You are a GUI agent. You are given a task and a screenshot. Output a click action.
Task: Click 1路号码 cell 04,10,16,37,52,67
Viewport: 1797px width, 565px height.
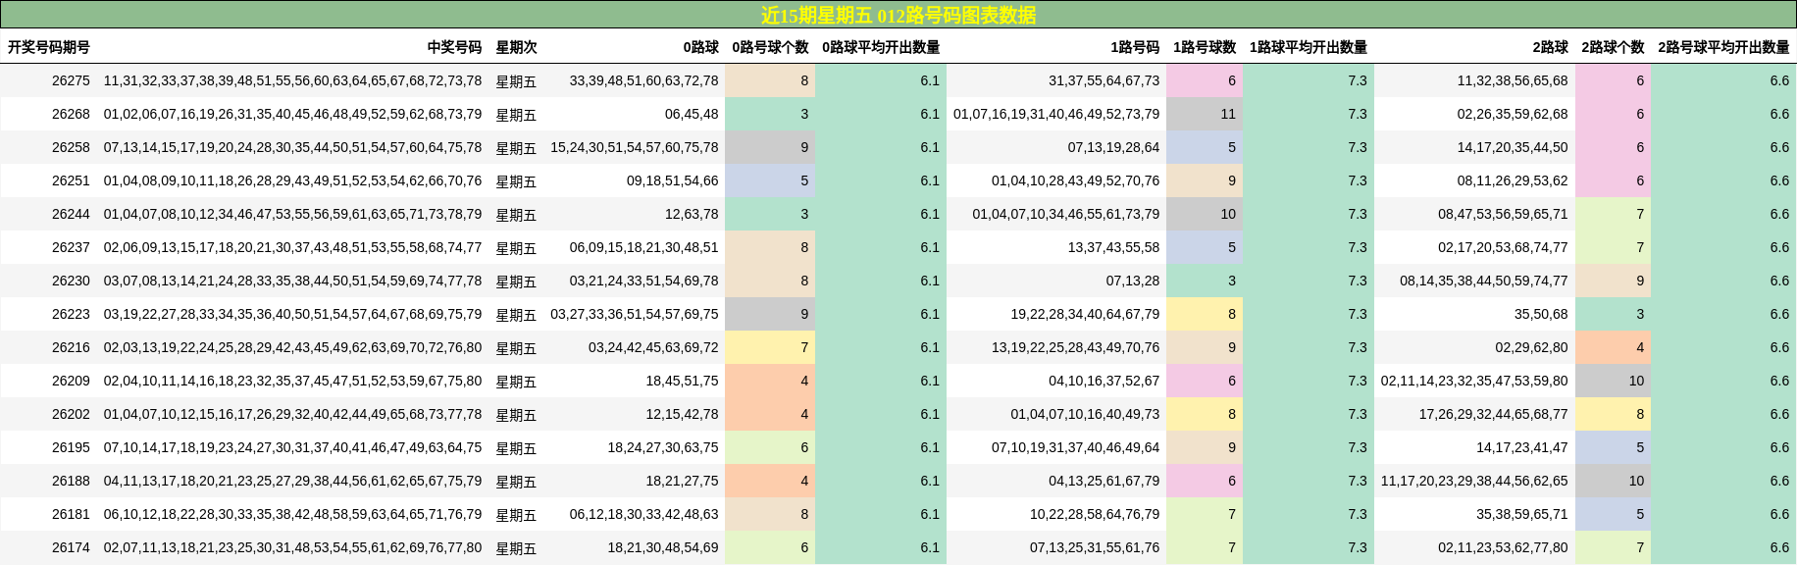click(1104, 381)
